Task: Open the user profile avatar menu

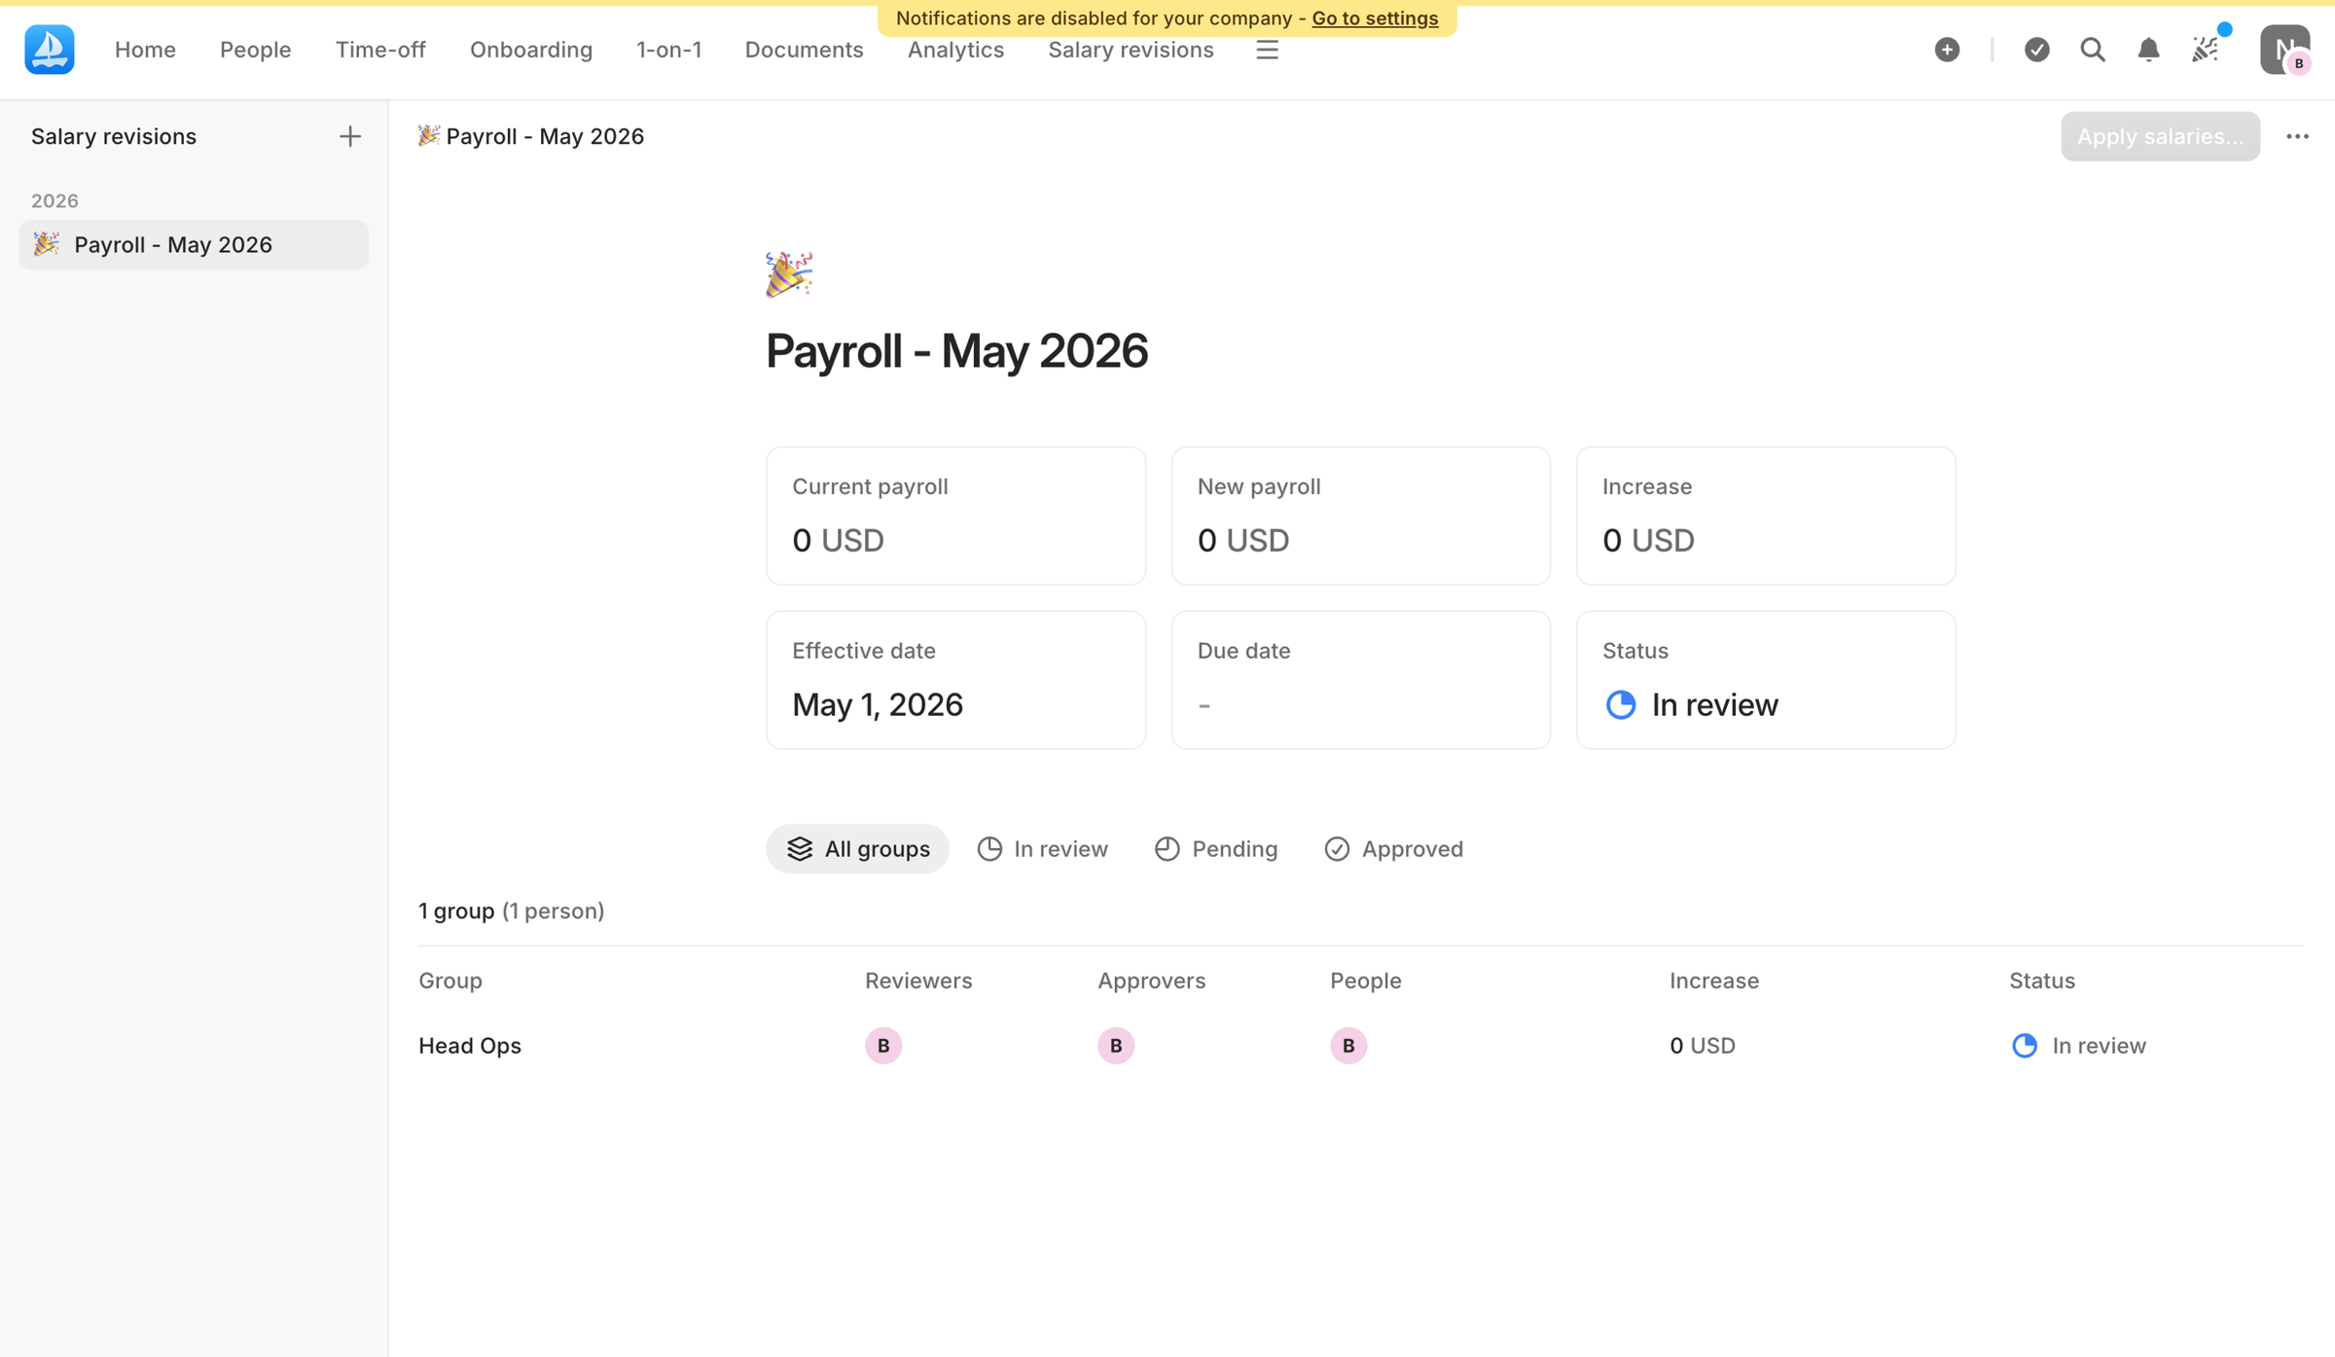Action: click(x=2284, y=50)
